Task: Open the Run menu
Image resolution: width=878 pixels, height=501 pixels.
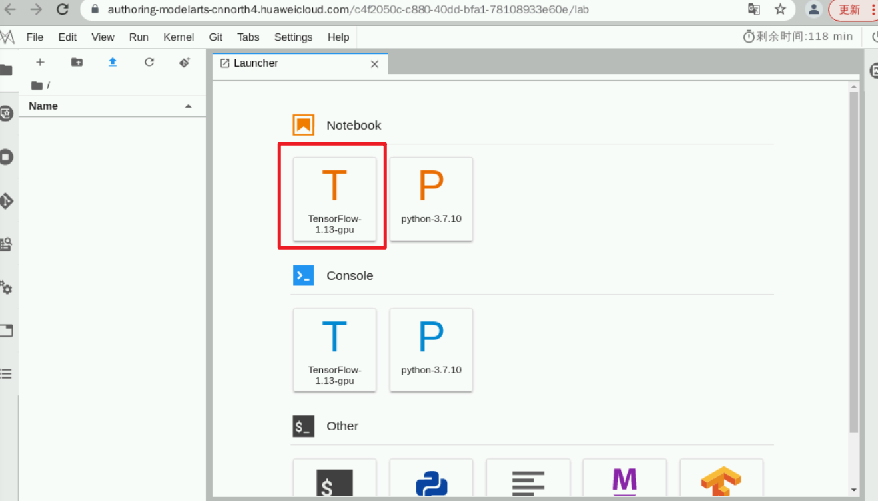Action: pos(139,37)
